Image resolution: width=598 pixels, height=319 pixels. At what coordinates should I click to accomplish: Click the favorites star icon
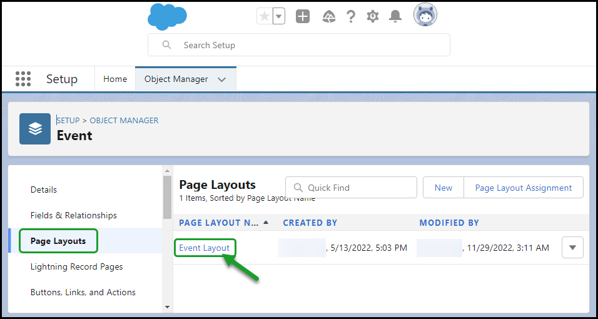coord(265,17)
